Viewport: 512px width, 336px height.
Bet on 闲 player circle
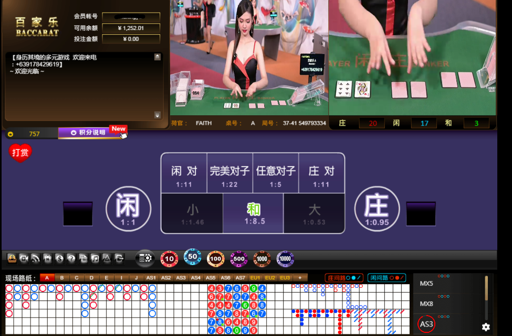click(129, 208)
